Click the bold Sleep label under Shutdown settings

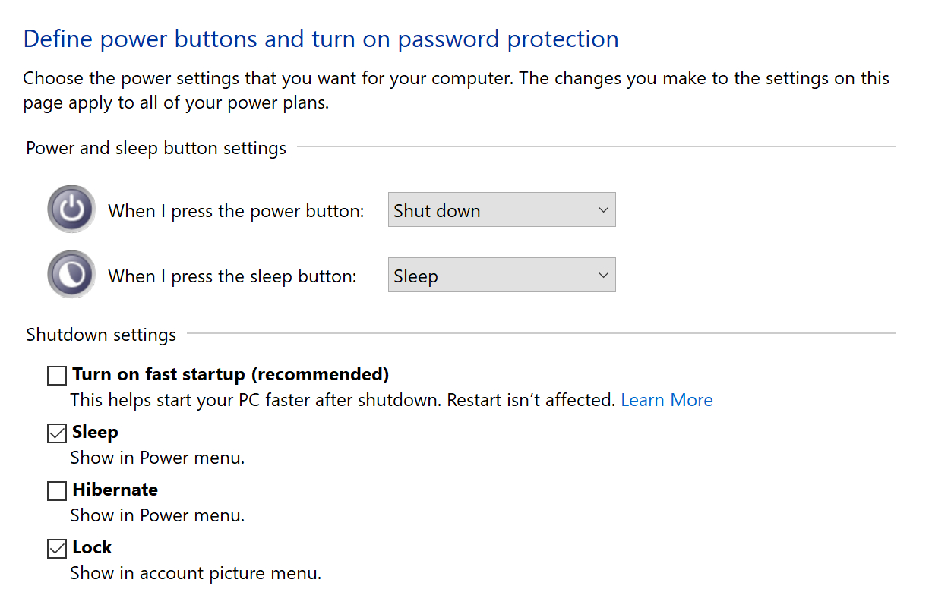pos(95,432)
